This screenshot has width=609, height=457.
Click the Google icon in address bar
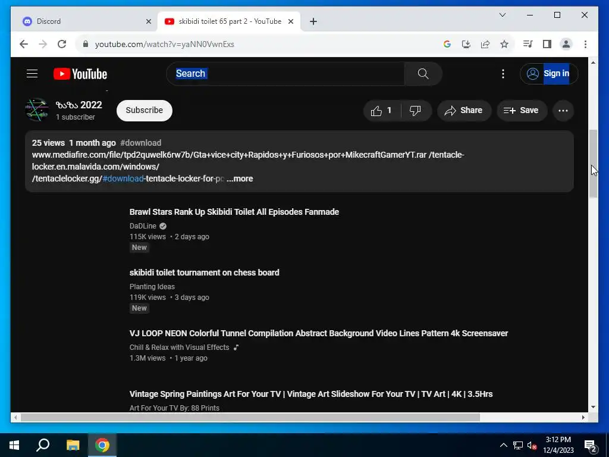click(447, 44)
